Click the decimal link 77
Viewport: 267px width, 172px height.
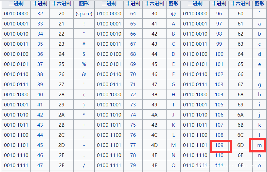coord(133,145)
